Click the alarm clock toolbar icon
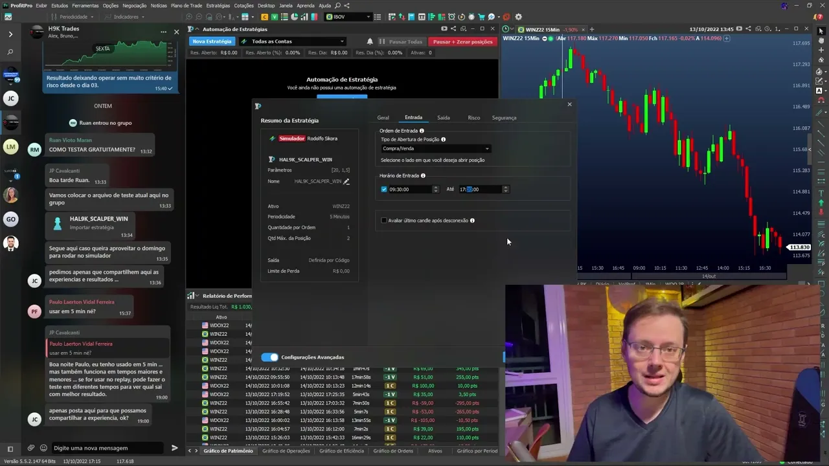The height and width of the screenshot is (466, 829). pyautogui.click(x=451, y=16)
